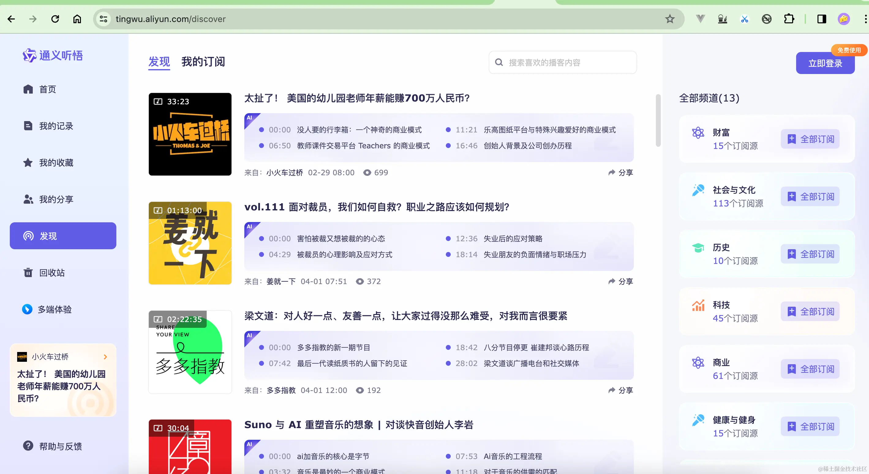The image size is (869, 474).
Task: Subscribe all in the 健康与健身 channel
Action: [x=810, y=427]
